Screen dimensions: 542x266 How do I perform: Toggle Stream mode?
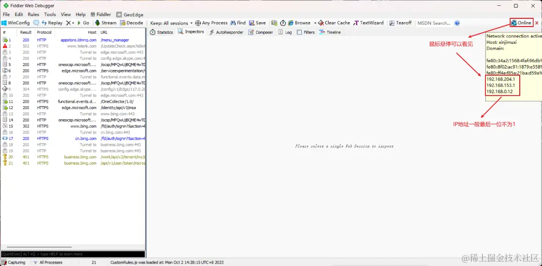point(106,23)
